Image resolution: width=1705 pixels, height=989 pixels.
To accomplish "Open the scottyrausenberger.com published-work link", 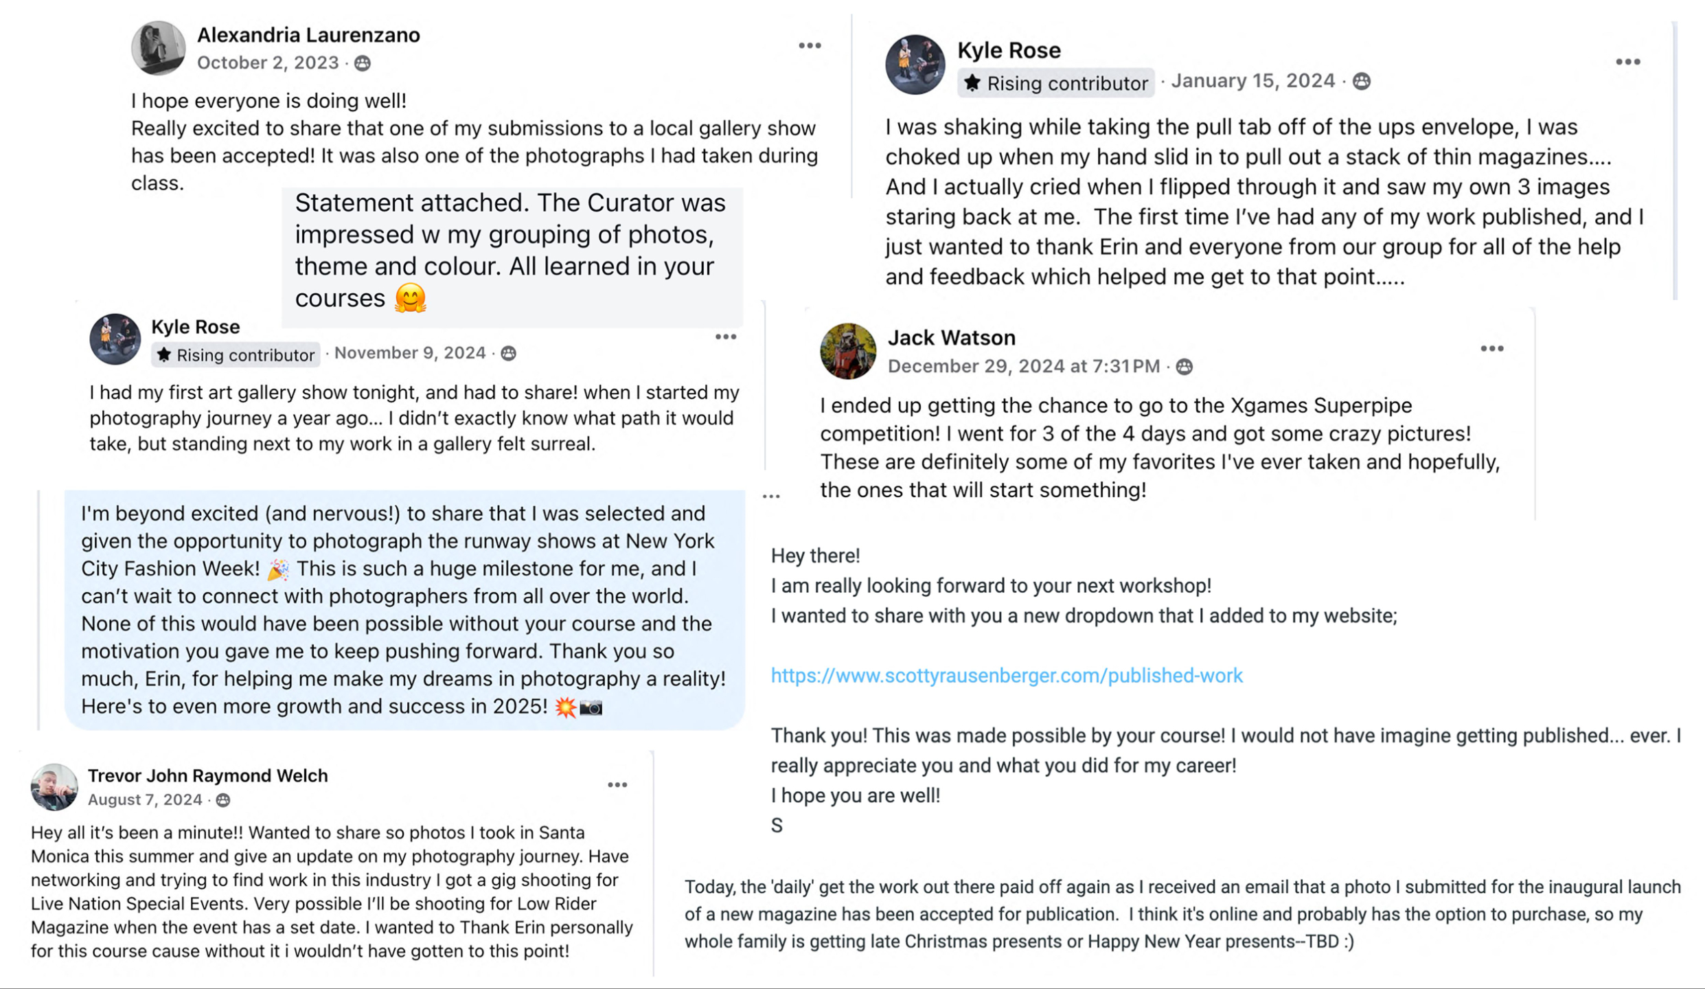I will click(1006, 676).
